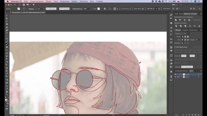Open brush definition dropdown in control bar

pos(71,9)
